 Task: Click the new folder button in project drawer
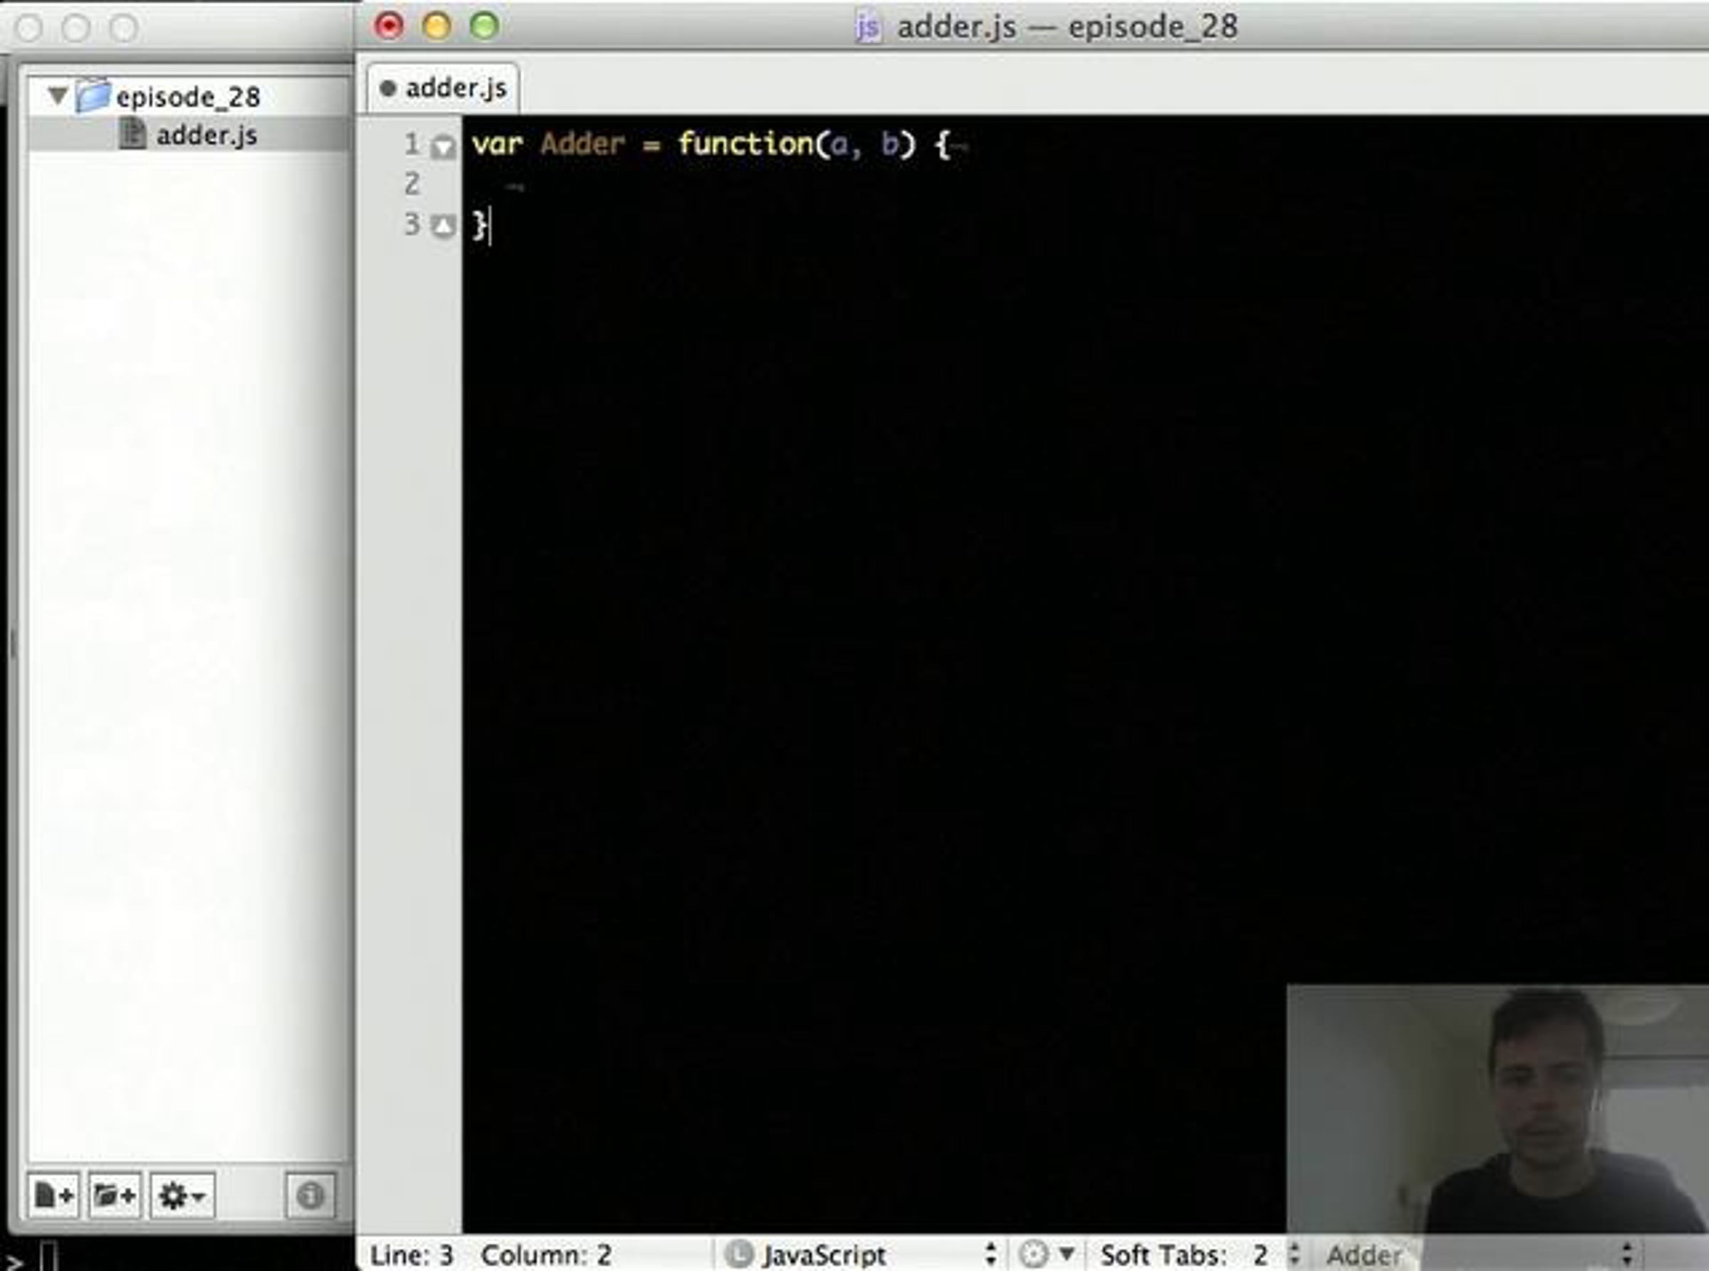tap(115, 1195)
